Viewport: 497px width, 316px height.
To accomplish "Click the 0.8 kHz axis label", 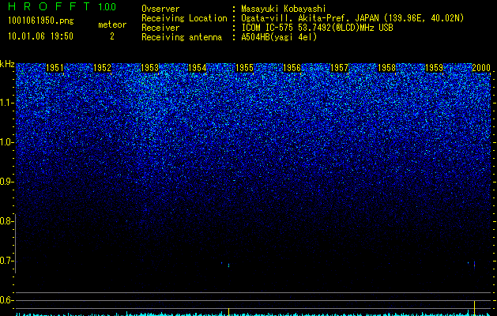I will tap(6, 221).
